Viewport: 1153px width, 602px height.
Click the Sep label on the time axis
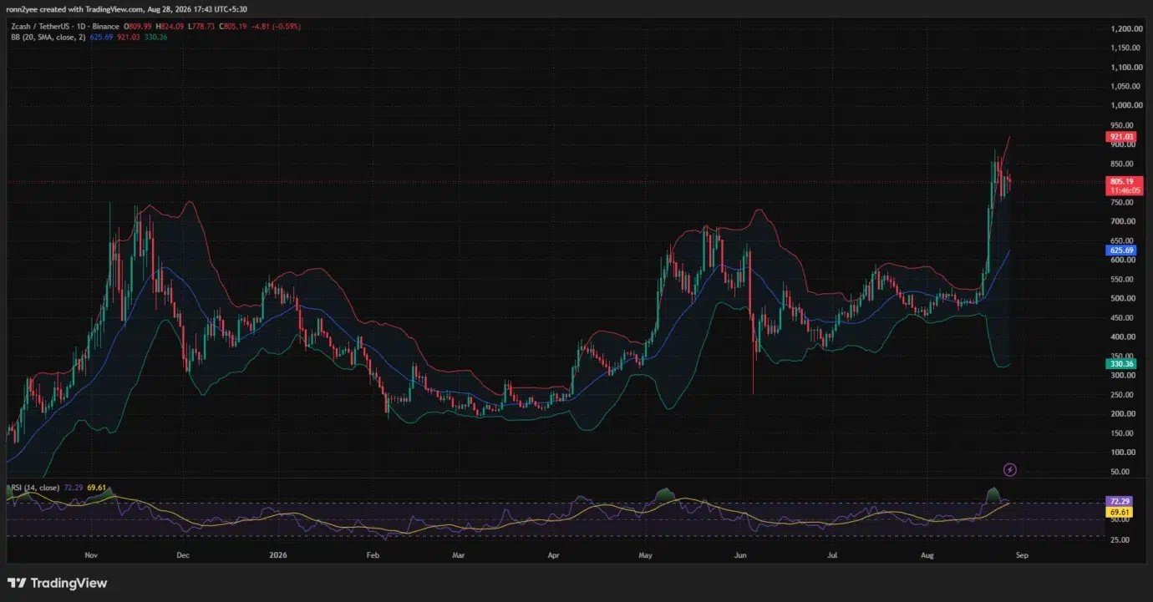[x=1023, y=554]
